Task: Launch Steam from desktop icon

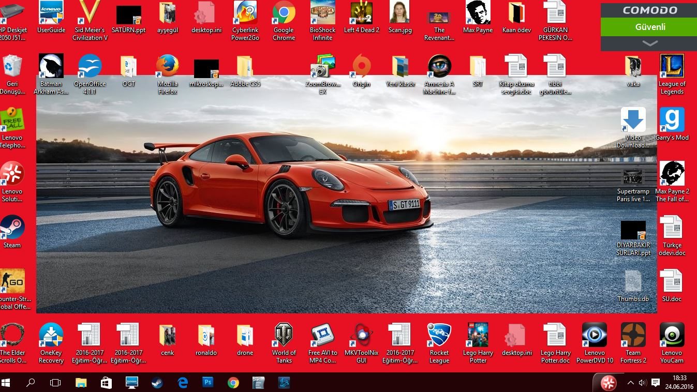Action: point(12,232)
